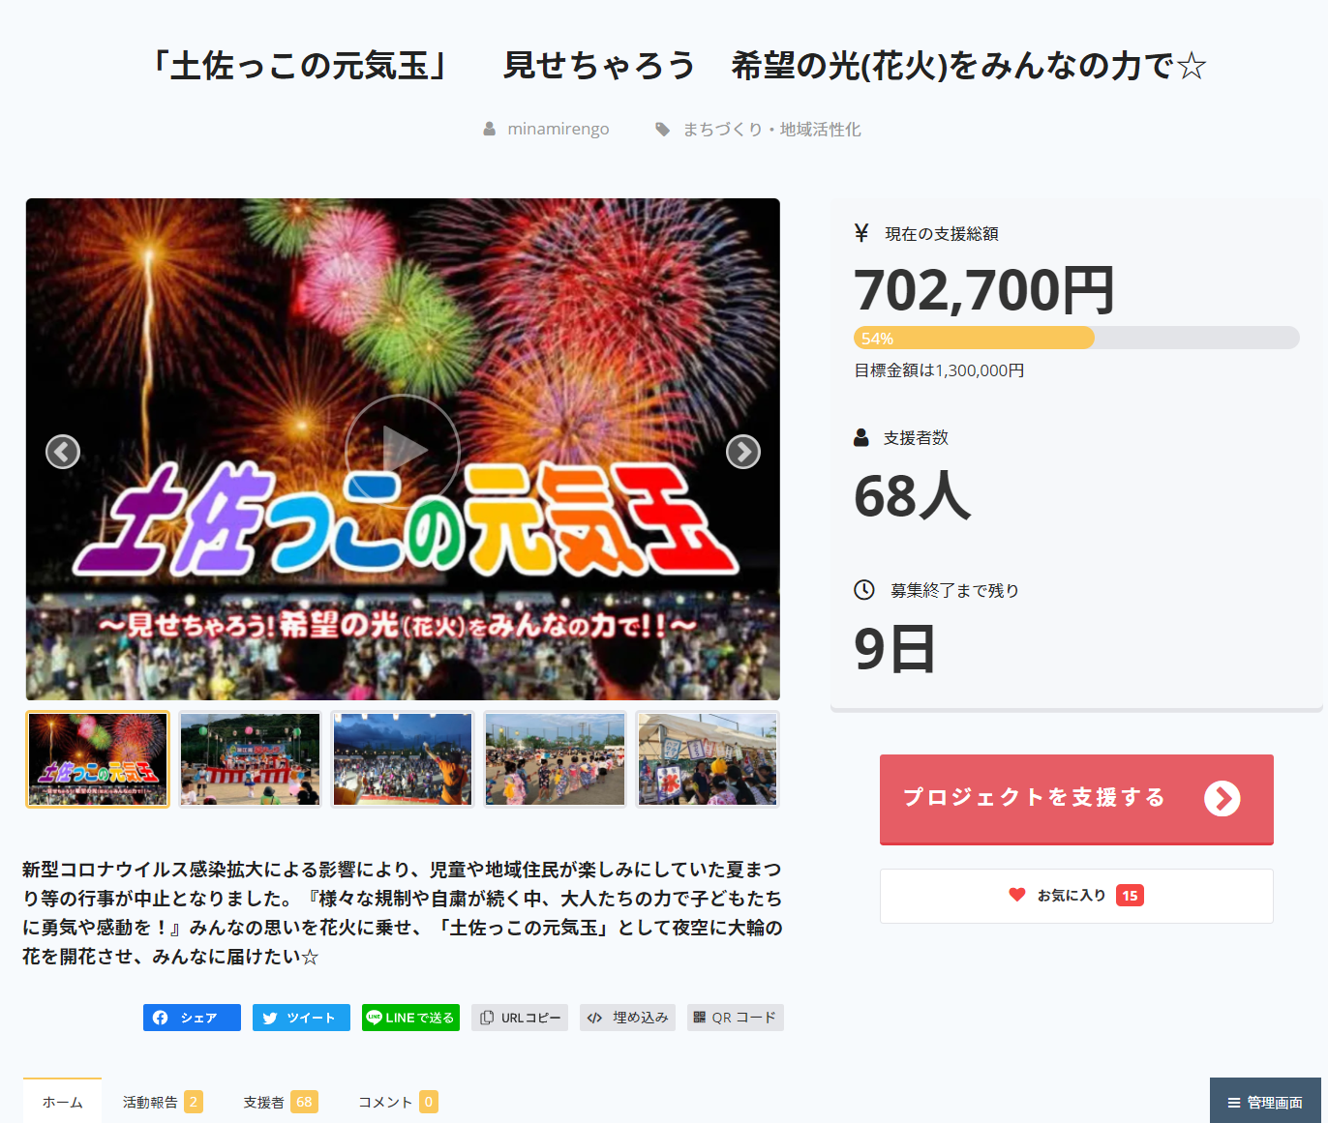This screenshot has width=1328, height=1123.
Task: Send project via LINE
Action: click(x=410, y=1018)
